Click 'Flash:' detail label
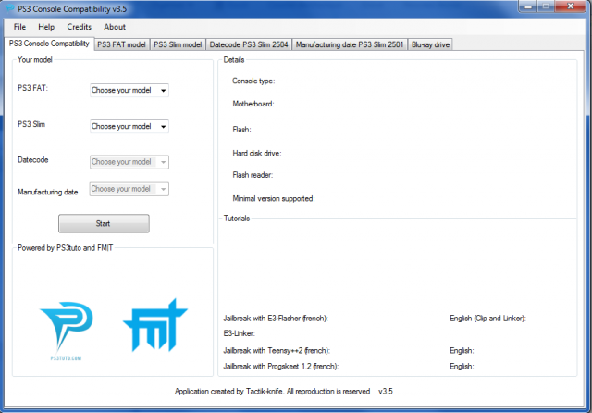The width and height of the screenshot is (592, 413). [241, 130]
